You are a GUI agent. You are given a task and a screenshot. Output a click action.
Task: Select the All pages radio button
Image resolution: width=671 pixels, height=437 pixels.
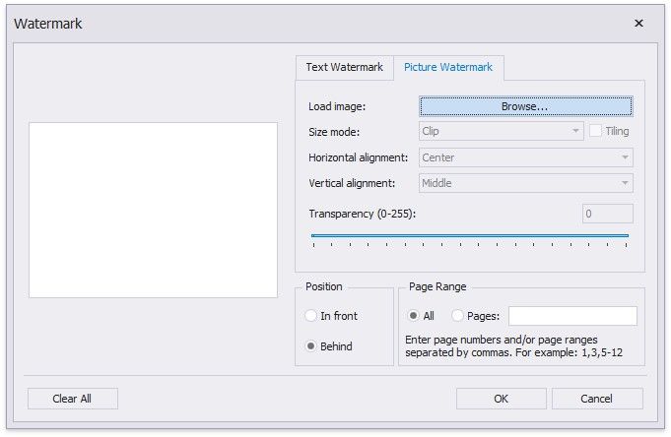click(413, 316)
